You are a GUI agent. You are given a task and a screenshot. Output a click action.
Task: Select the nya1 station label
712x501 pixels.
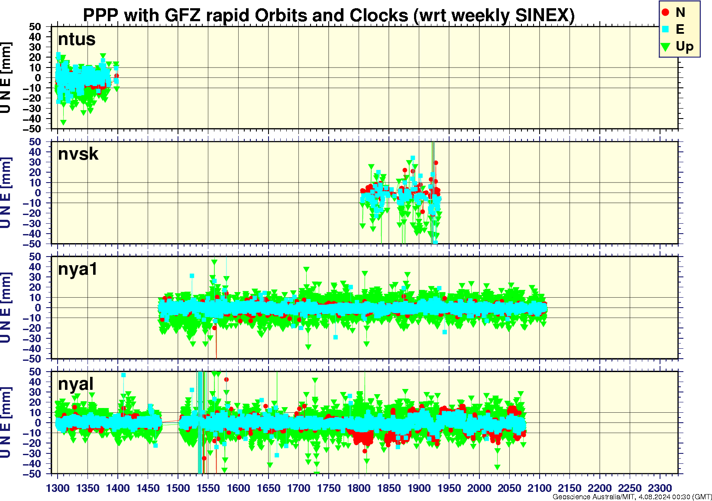78,269
